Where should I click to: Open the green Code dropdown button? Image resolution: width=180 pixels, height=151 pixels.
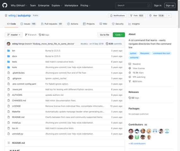119,35
